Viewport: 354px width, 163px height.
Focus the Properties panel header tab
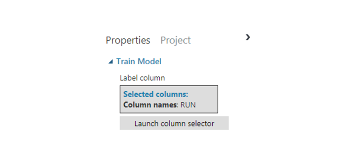point(128,40)
